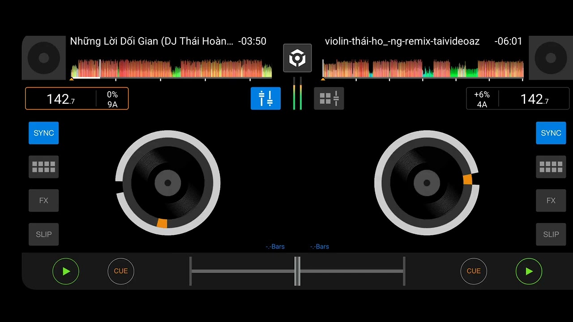Click the right -.-Bars loop label
The width and height of the screenshot is (573, 322).
[x=320, y=246]
